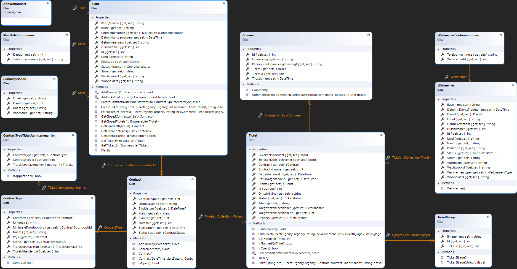Collapse the TicketBijlage class chevron
Viewport: 517px width, 269px height.
coord(488,217)
